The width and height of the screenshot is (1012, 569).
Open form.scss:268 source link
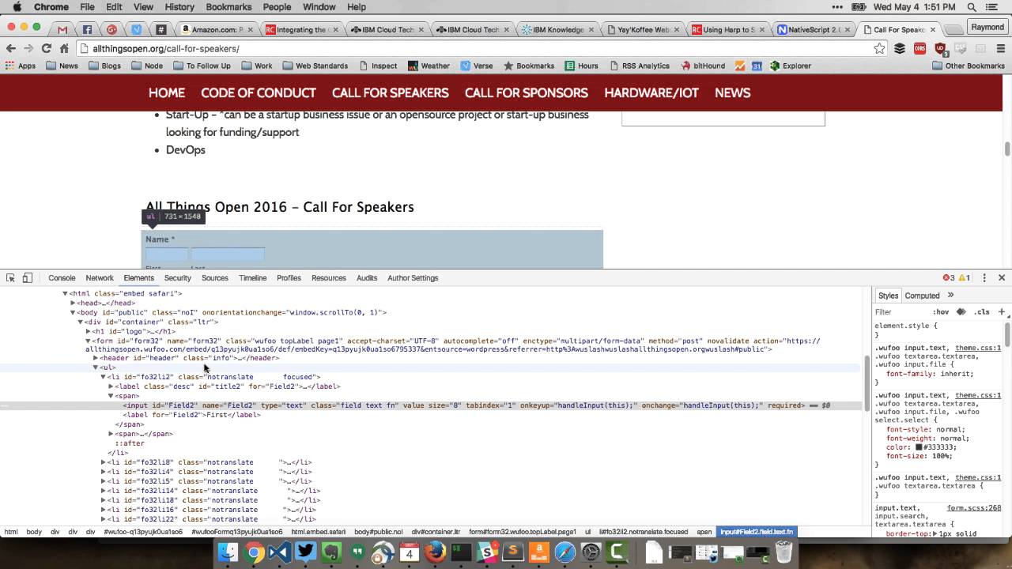click(974, 508)
